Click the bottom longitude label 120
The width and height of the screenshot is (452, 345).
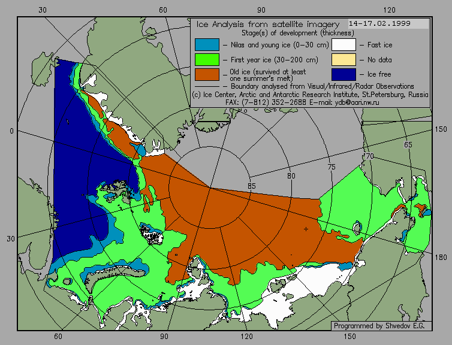click(247, 337)
